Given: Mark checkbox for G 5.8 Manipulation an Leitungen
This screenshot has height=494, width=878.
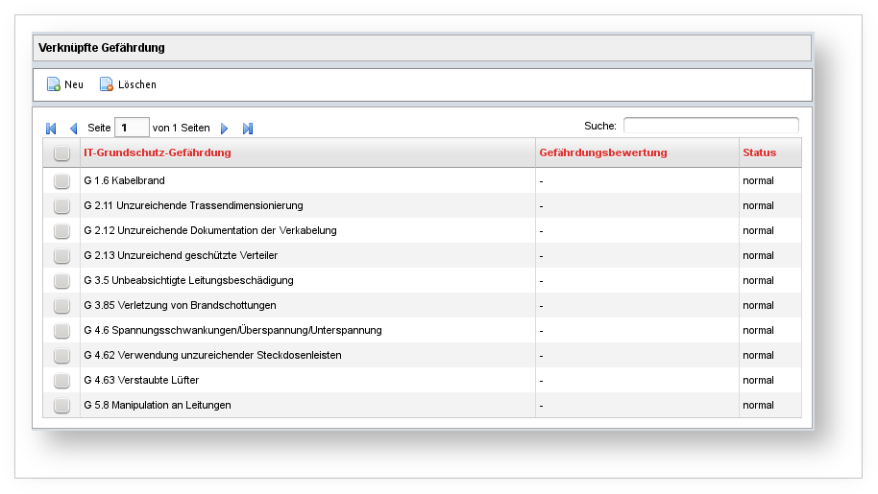Looking at the screenshot, I should coord(61,405).
